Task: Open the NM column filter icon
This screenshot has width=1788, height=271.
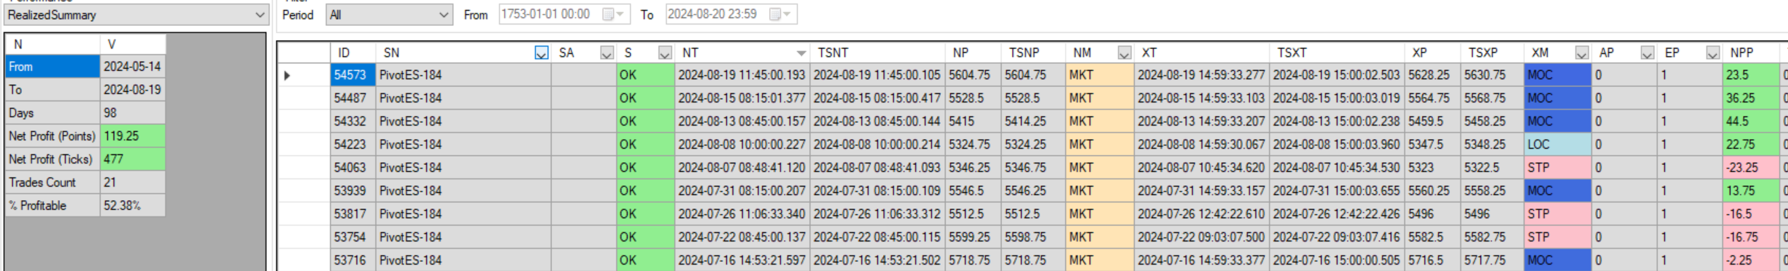Action: (1125, 53)
